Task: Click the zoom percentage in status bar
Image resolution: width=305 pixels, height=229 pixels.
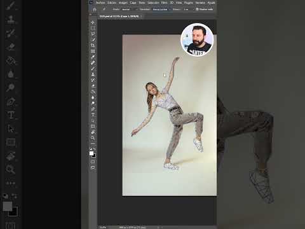Action: [102, 227]
